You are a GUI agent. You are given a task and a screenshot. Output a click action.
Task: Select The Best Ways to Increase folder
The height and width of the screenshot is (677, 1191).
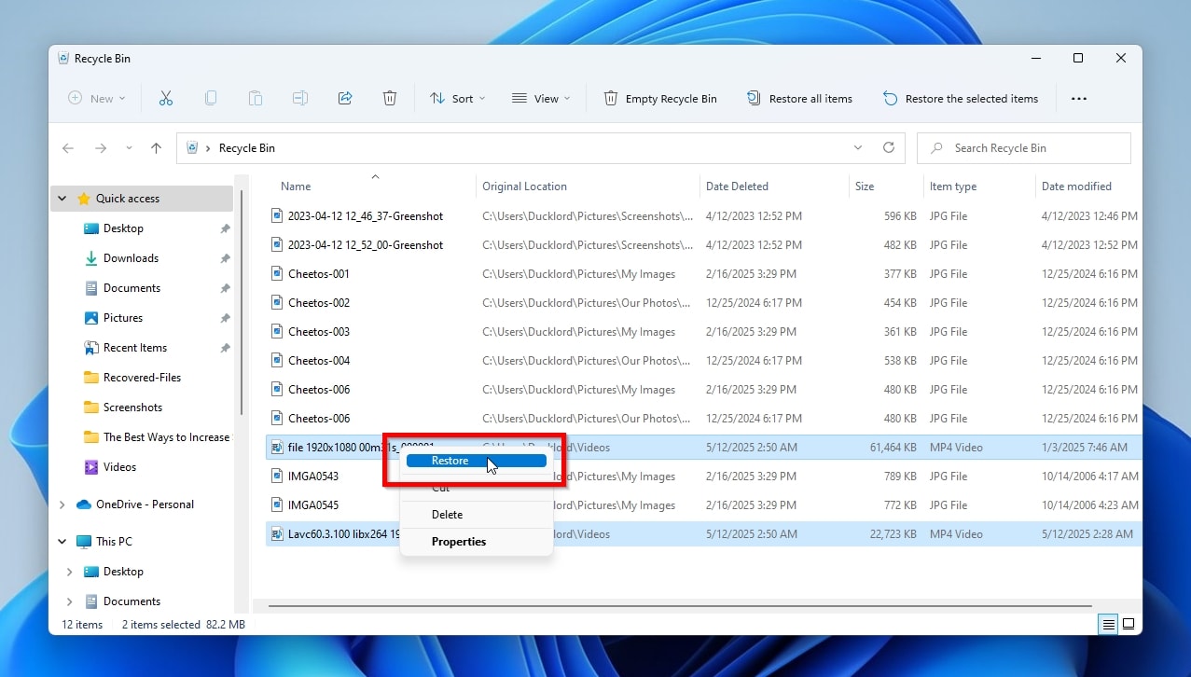[166, 437]
